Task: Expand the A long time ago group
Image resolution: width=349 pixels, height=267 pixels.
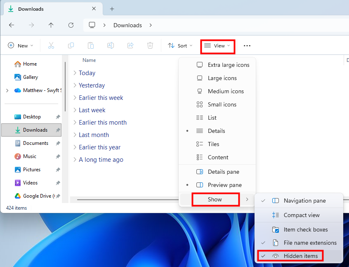Action: (x=75, y=159)
